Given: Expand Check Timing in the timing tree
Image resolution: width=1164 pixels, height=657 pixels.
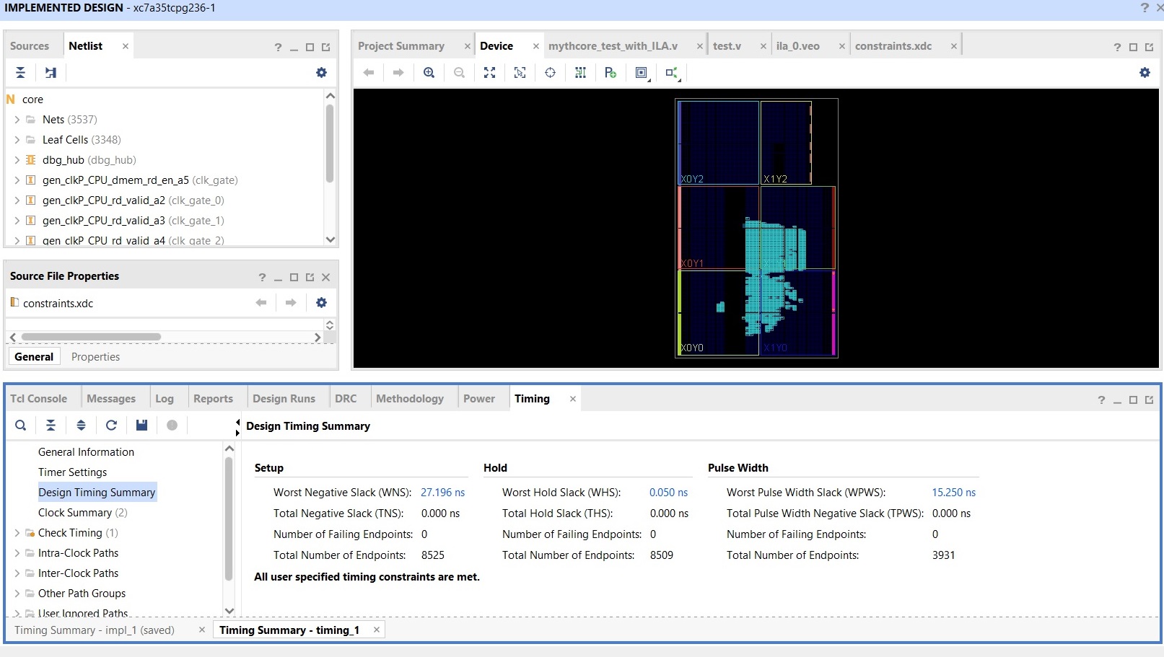Looking at the screenshot, I should tap(17, 533).
